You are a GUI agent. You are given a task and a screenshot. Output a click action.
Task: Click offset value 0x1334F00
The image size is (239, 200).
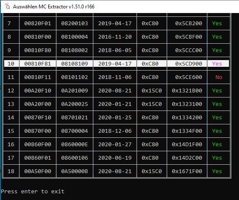tap(187, 131)
